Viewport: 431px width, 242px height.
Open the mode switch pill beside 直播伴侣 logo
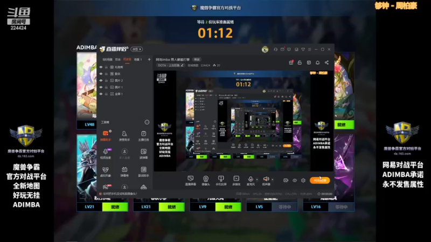[x=137, y=49]
